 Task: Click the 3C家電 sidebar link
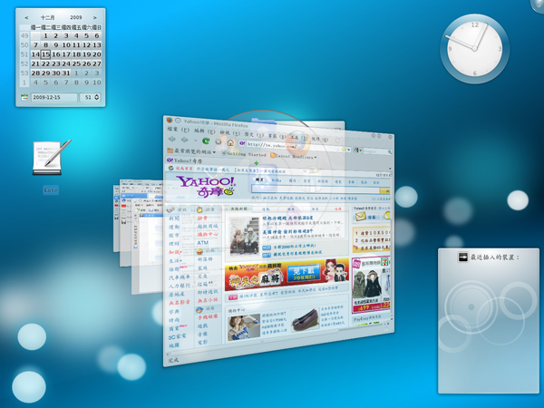pos(177,336)
